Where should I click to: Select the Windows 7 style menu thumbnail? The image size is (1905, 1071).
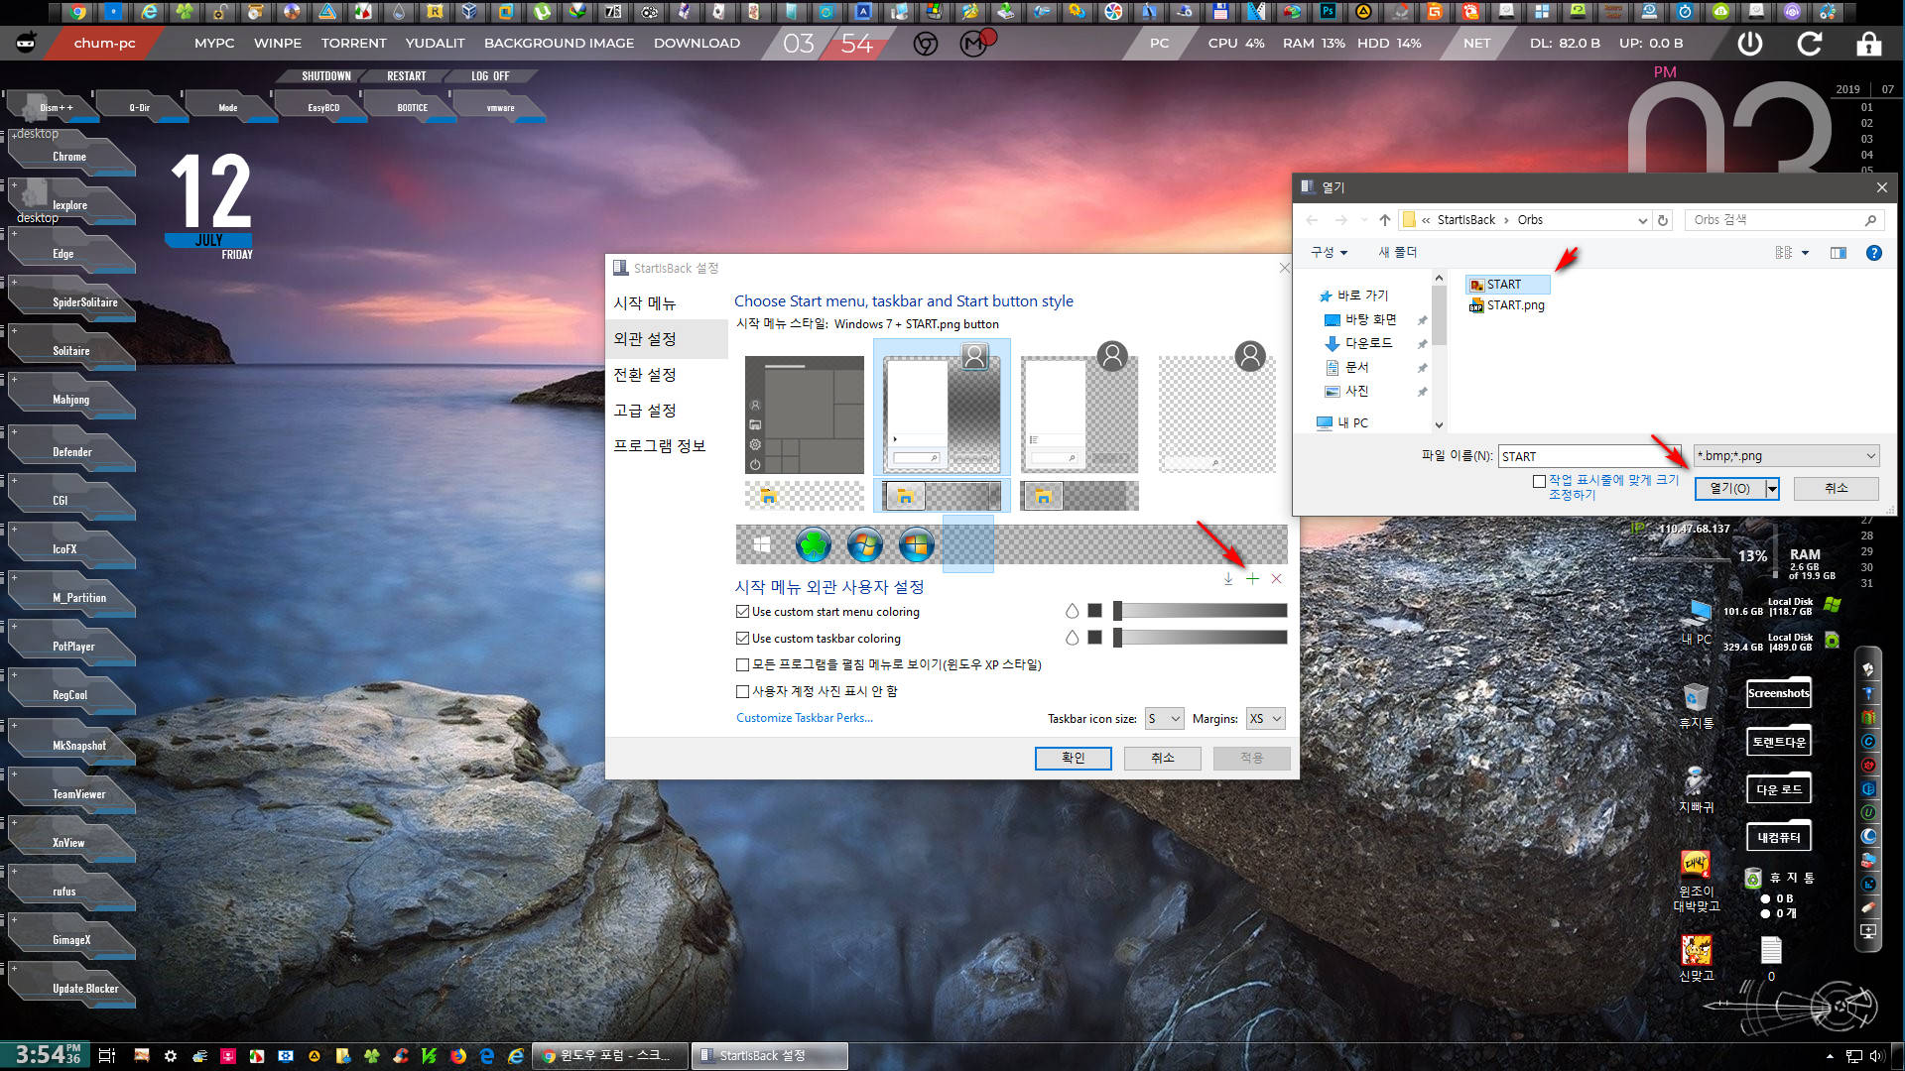click(x=942, y=408)
